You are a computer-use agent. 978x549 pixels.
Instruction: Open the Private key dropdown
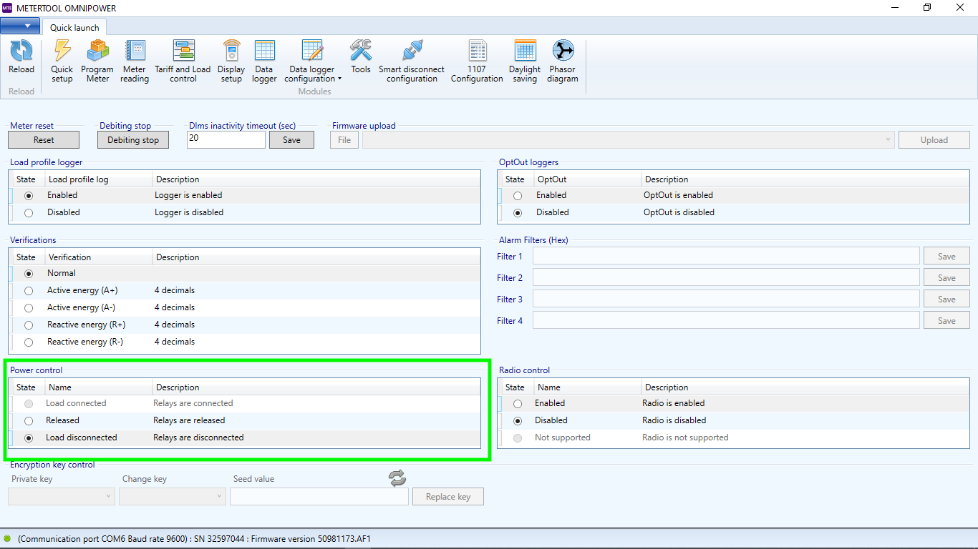point(62,496)
